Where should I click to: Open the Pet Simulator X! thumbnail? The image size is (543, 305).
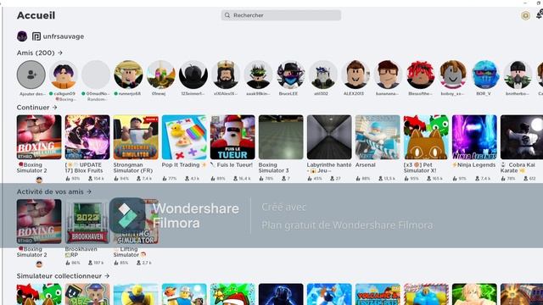tap(426, 137)
